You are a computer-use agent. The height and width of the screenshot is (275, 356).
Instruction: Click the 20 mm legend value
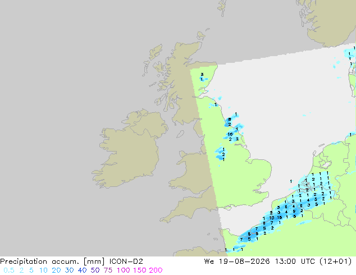point(56,271)
